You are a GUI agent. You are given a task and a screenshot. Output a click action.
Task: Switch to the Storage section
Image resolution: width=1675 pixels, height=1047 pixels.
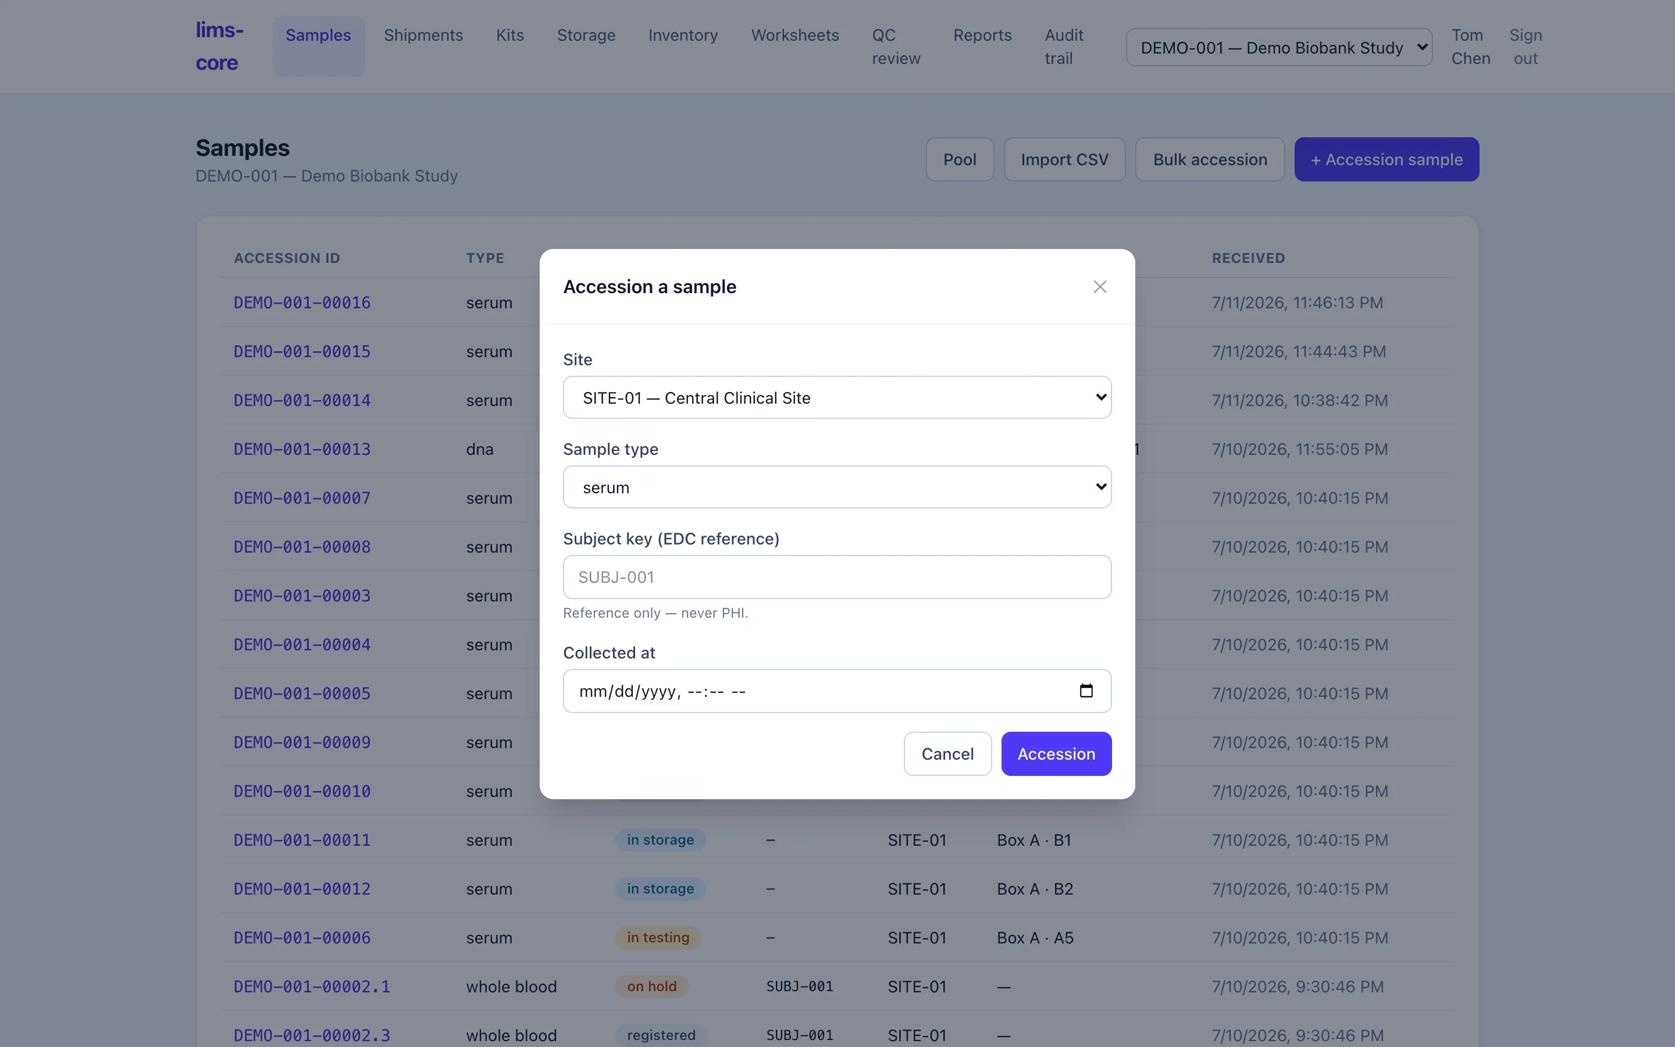(x=586, y=35)
